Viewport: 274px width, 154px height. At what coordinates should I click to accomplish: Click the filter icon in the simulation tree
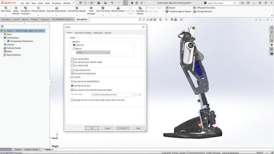click(x=2, y=27)
